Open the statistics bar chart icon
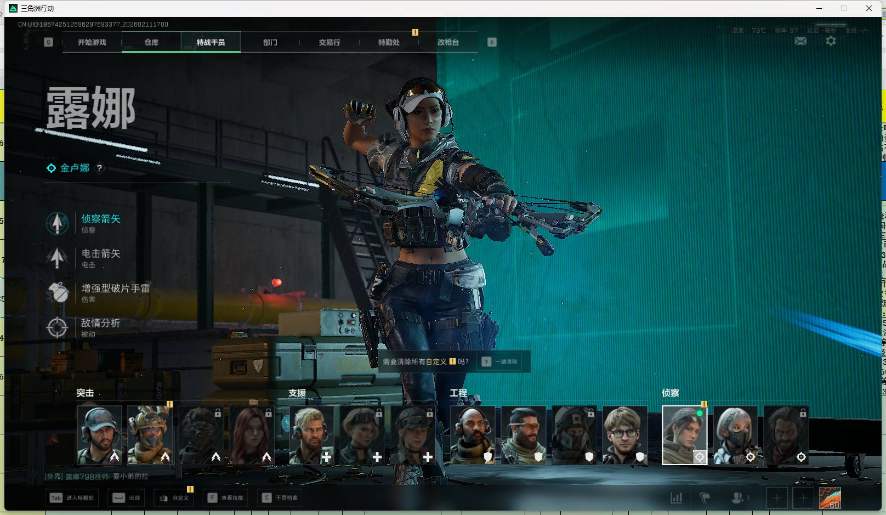886x515 pixels. tap(677, 498)
